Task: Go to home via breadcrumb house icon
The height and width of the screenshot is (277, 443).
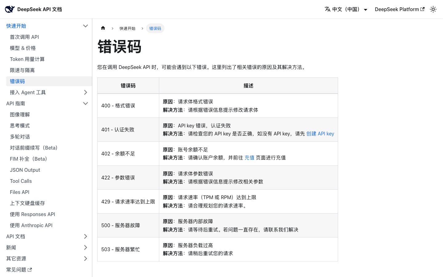Action: pos(103,28)
